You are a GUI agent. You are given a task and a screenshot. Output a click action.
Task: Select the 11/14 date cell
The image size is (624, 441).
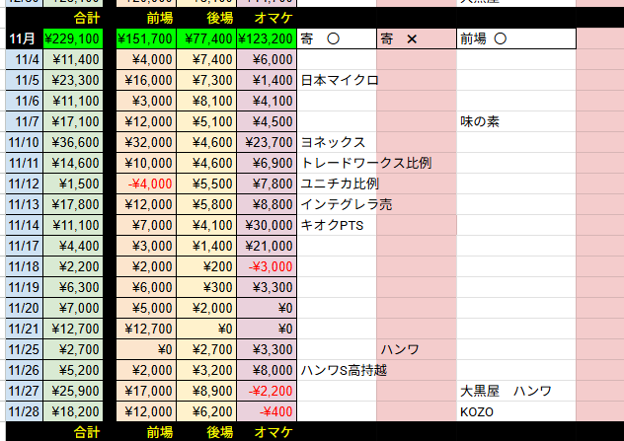[23, 225]
